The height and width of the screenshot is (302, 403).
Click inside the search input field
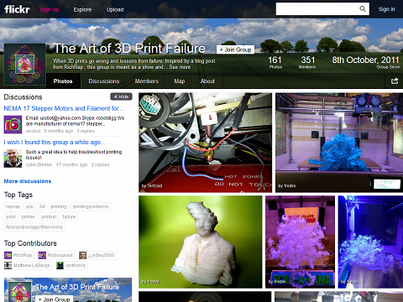pyautogui.click(x=317, y=9)
